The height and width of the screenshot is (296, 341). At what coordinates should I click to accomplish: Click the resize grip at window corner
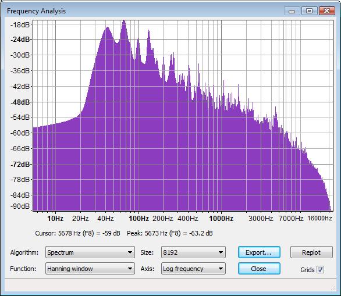[x=333, y=288]
